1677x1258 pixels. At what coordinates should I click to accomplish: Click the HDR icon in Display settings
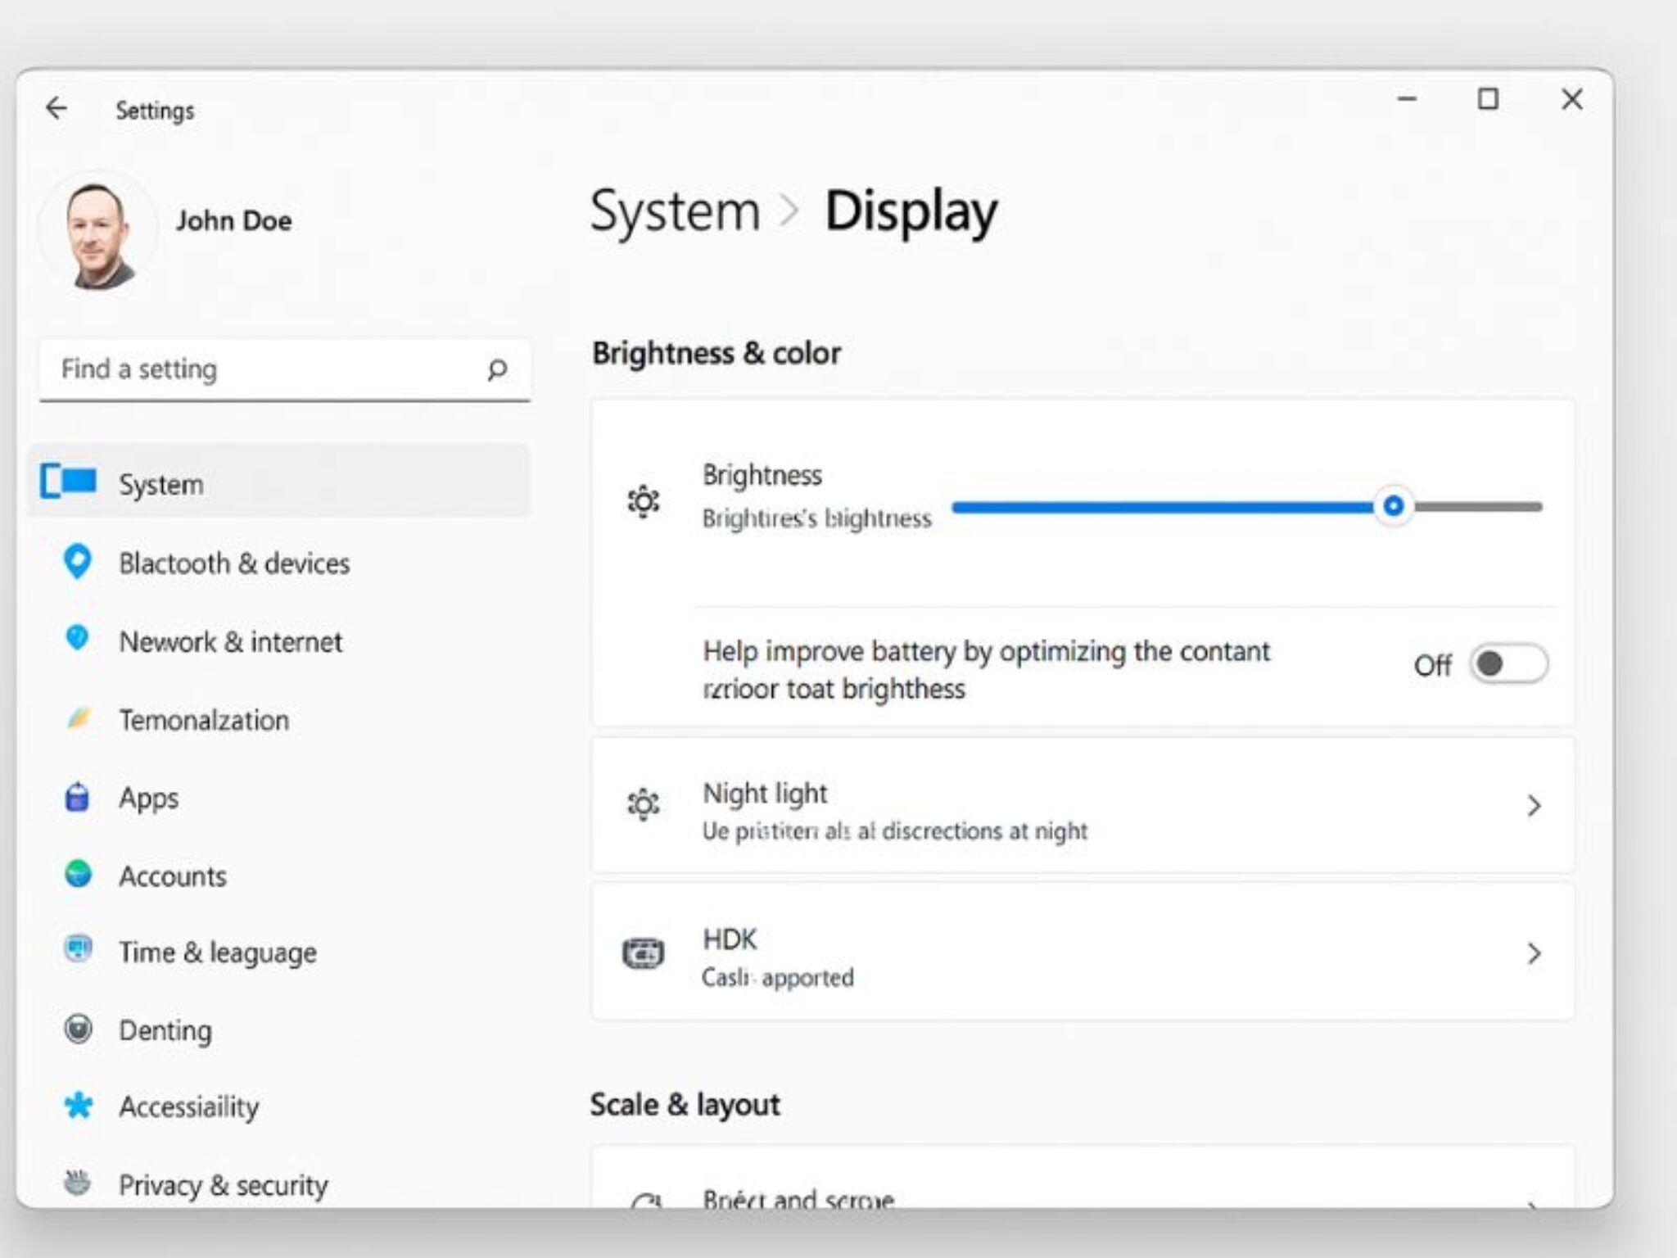pyautogui.click(x=644, y=953)
